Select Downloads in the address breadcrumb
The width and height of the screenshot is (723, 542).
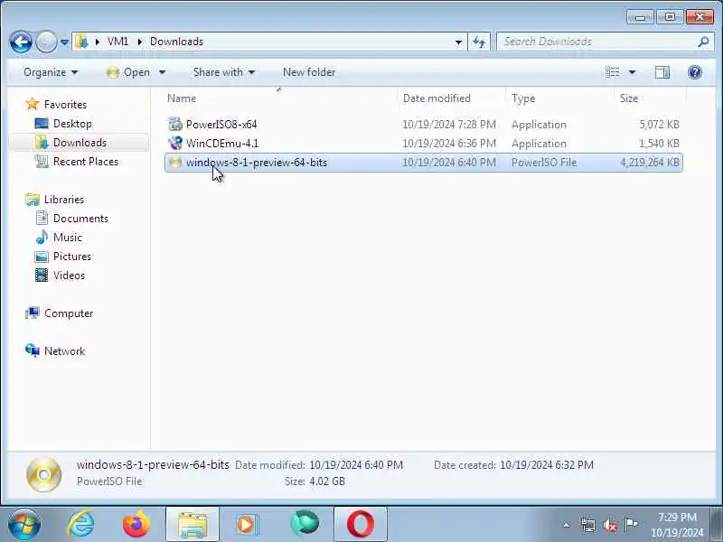(x=176, y=42)
